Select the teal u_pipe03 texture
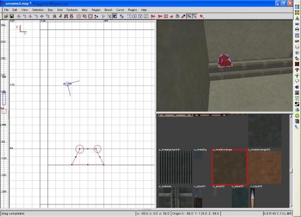Viewport: 301px width, 217px height. tap(240, 198)
